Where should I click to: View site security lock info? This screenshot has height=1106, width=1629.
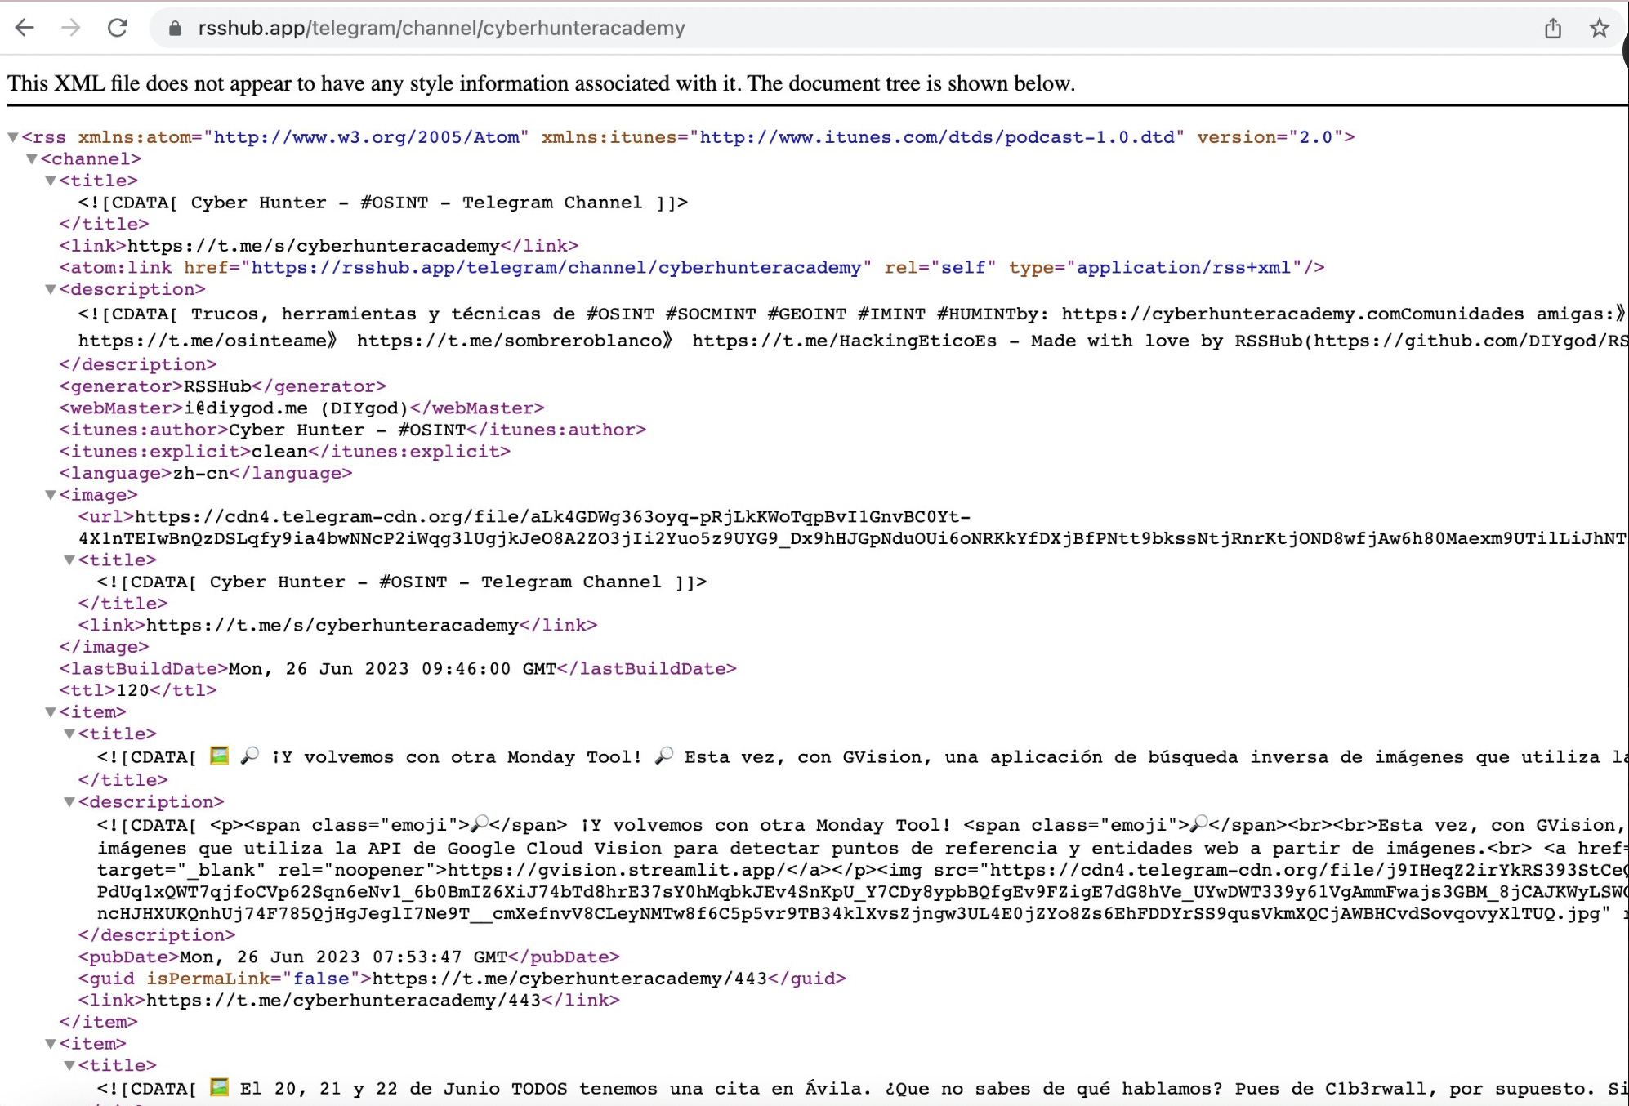(174, 29)
